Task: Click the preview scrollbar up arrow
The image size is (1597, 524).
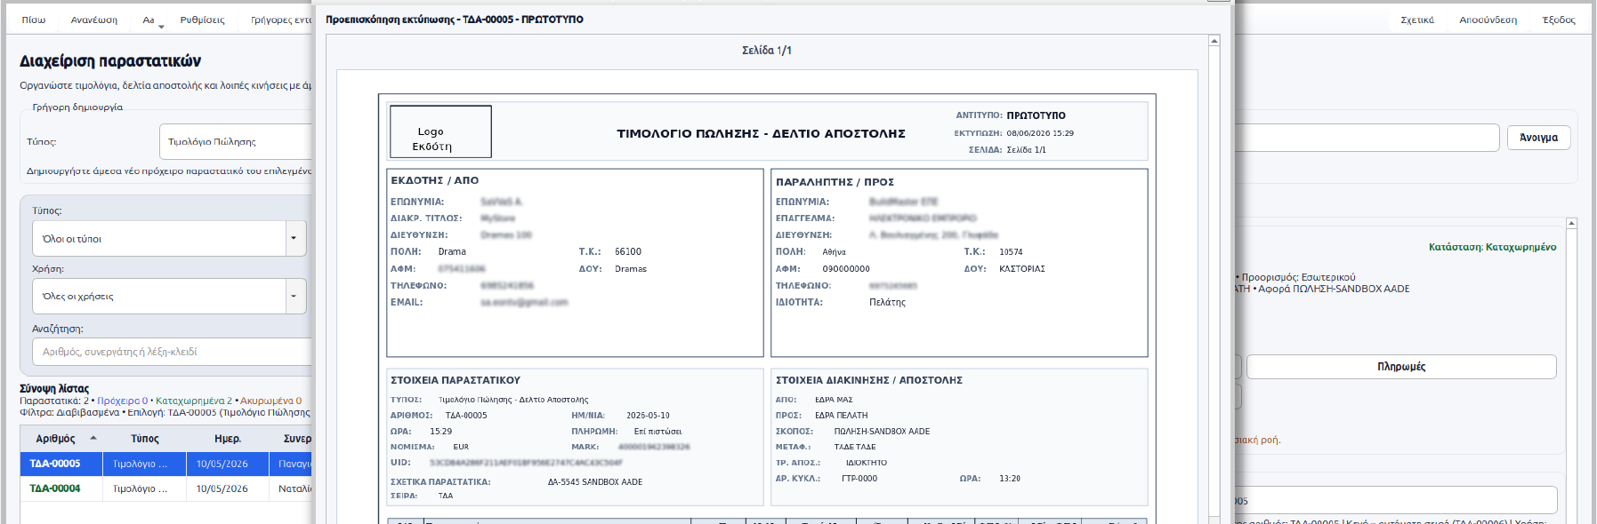Action: tap(1214, 41)
